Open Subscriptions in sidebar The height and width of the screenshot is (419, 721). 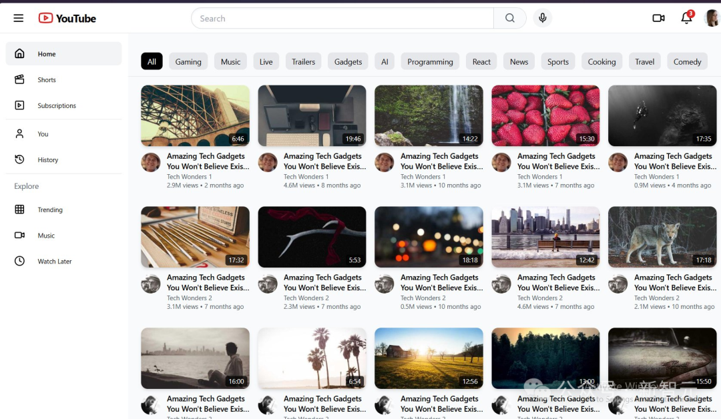coord(57,105)
